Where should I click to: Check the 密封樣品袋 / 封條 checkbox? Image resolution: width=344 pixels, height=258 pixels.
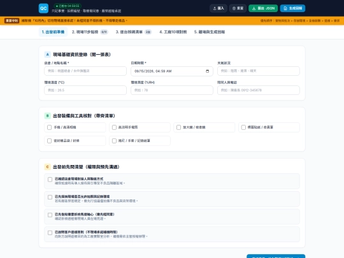(49, 141)
